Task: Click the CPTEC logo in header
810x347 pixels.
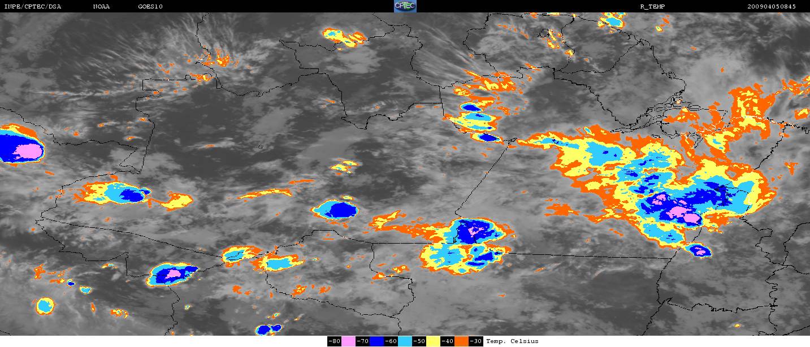Action: click(x=405, y=6)
